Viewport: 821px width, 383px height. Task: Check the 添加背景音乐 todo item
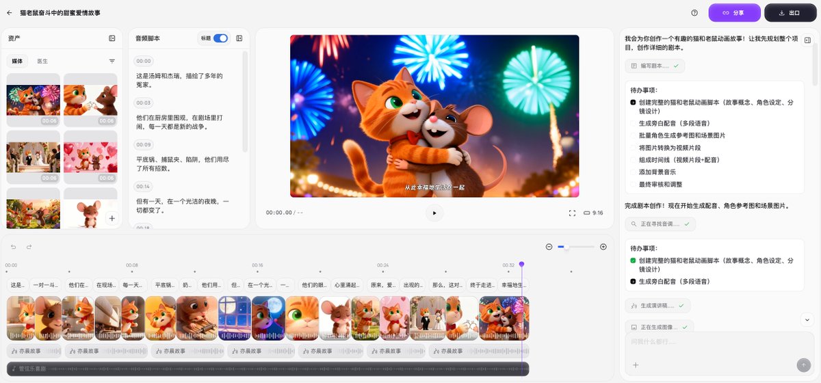click(633, 172)
